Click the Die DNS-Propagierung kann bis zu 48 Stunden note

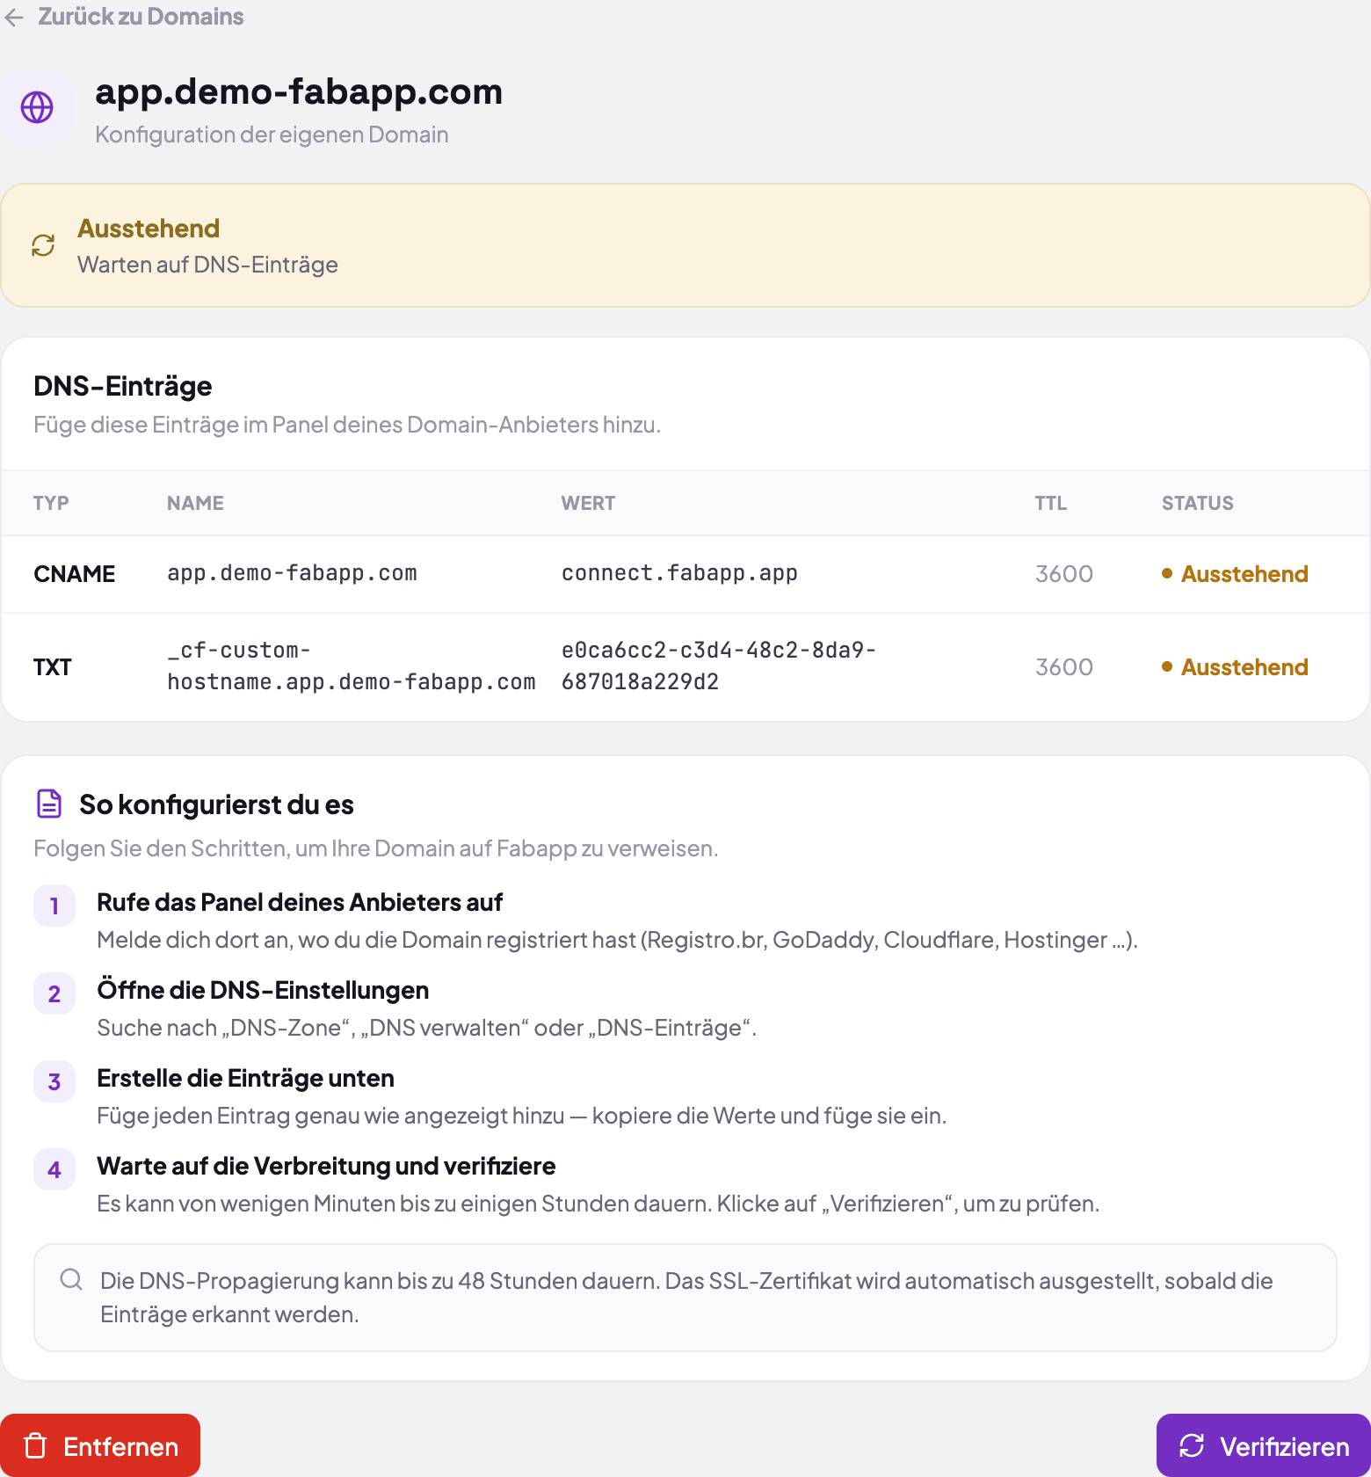point(685,1297)
